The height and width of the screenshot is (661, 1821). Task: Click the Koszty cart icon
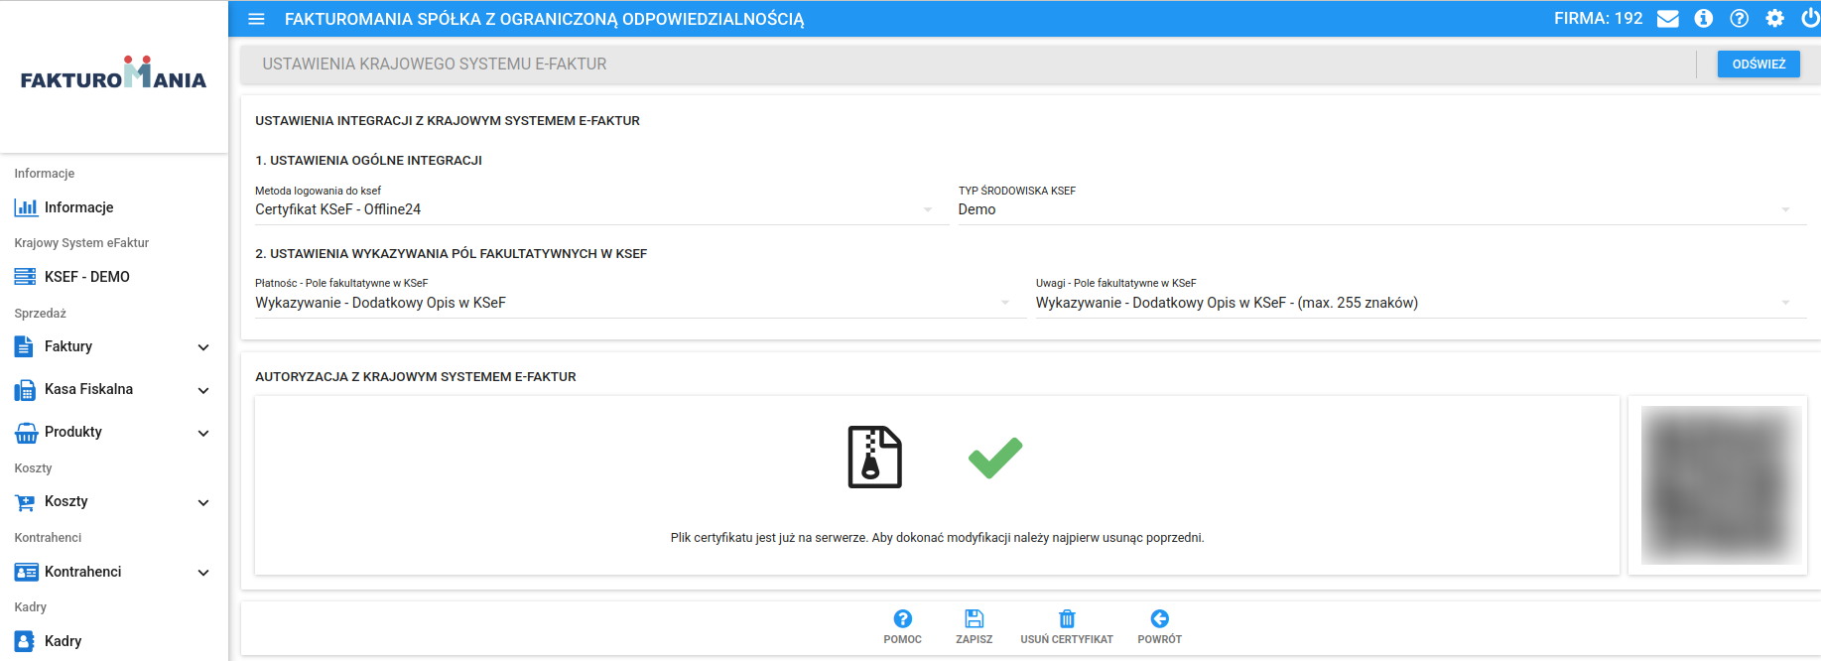pyautogui.click(x=25, y=502)
